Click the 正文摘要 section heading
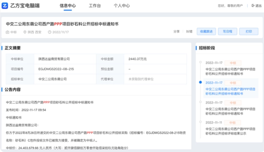The image size is (264, 152). pos(13,48)
